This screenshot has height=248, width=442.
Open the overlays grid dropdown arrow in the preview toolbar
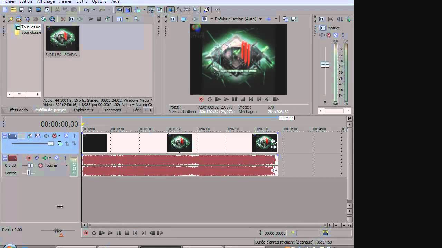(276, 19)
